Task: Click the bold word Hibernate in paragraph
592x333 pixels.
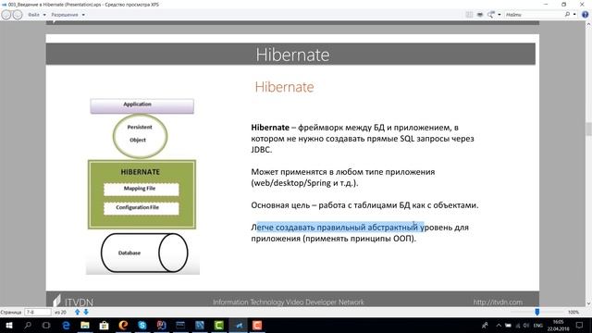Action: [270, 128]
